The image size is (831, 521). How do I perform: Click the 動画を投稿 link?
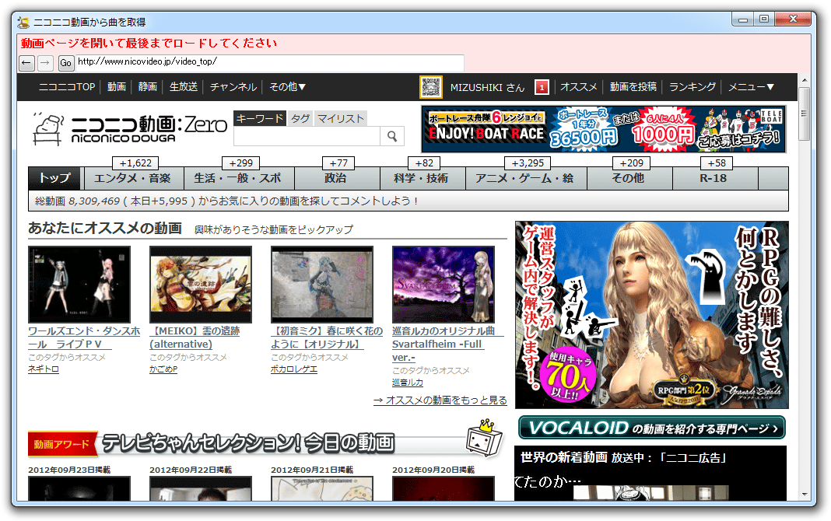coord(633,87)
